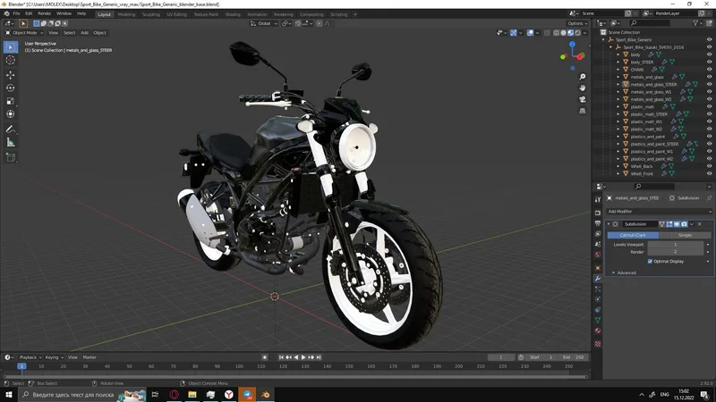
Task: Open the timeline Marker menu
Action: (89, 357)
